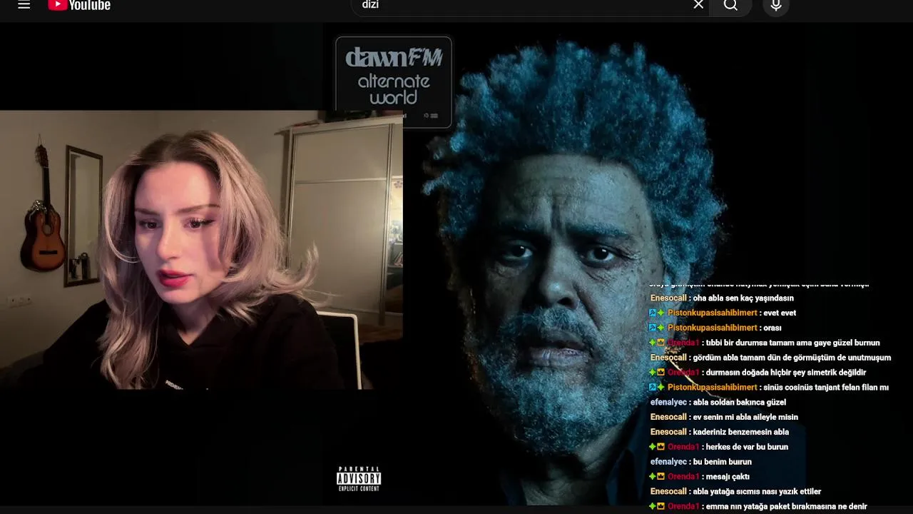913x514 pixels.
Task: Click chat message "oha abla sen kaç yaşındasın"
Action: click(x=743, y=298)
